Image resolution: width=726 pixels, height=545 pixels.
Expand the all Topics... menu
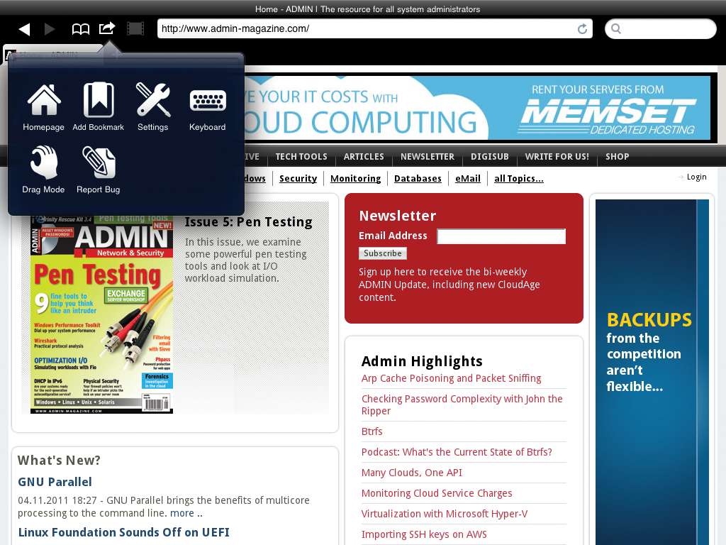518,178
